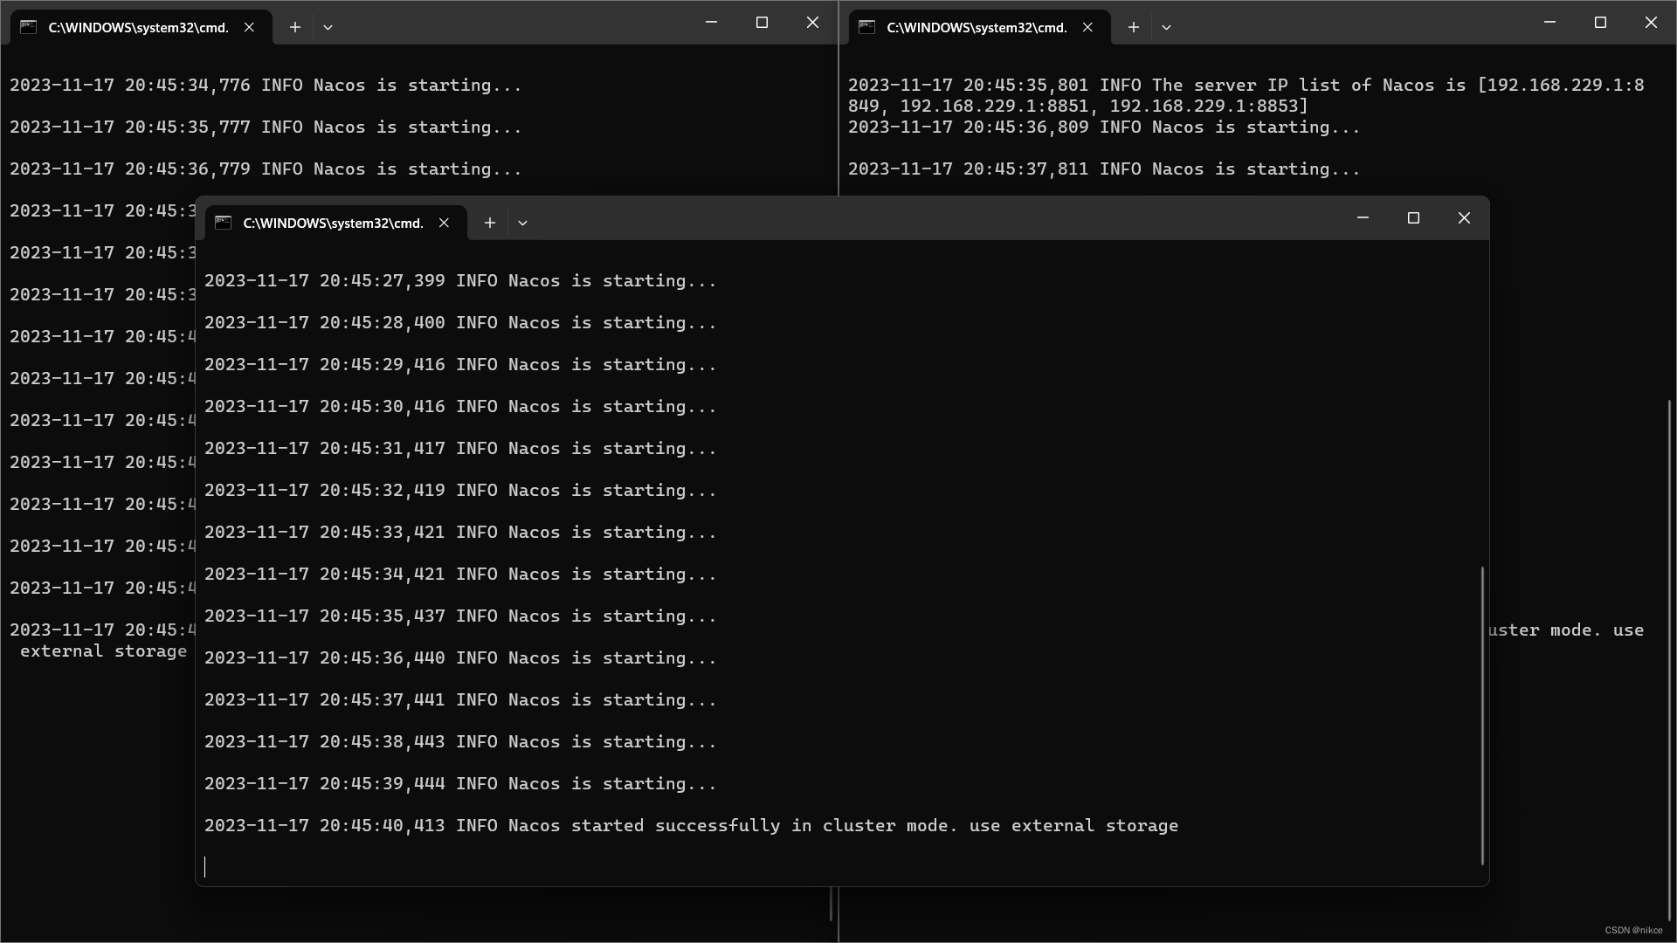Close the cmd tab in the left window
The height and width of the screenshot is (943, 1677).
250,27
